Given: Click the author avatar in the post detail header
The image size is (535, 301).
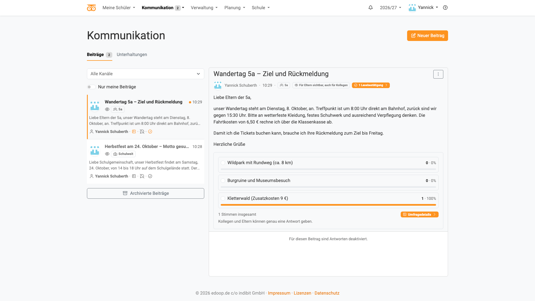Looking at the screenshot, I should point(218,85).
